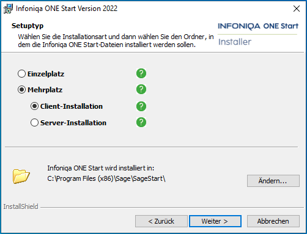
Task: Open help for the Einzelplatz option
Action: pyautogui.click(x=141, y=73)
